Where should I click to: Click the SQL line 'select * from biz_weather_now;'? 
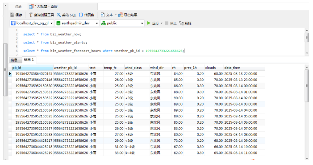coord(52,34)
